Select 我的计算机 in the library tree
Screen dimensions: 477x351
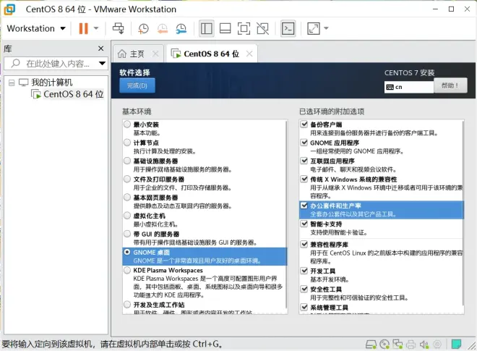click(x=52, y=83)
